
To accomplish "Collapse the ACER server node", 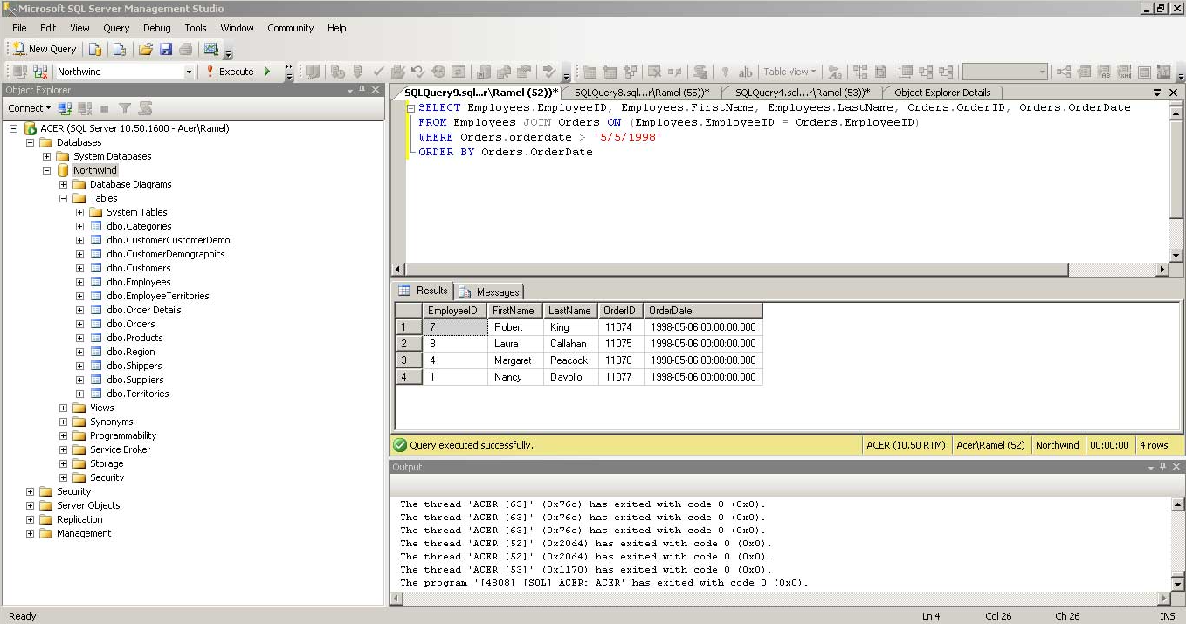I will tap(13, 128).
